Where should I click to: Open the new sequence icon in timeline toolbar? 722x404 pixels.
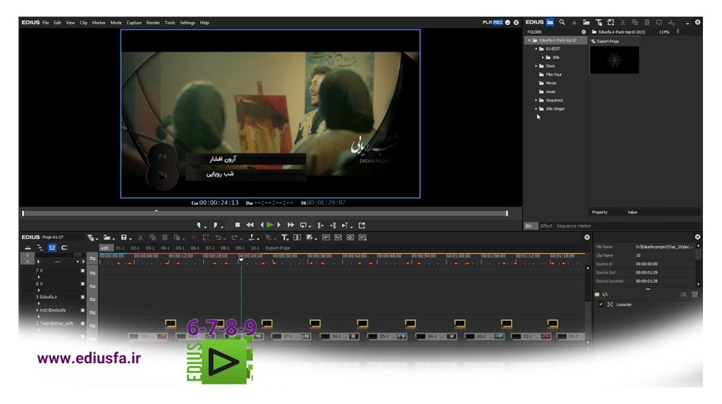(x=91, y=238)
